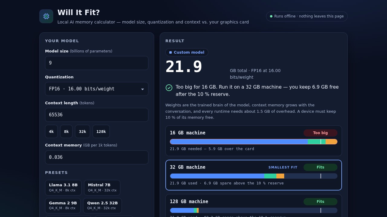Click the "32 GB machine" heading
Screen dimensions: 387x217
pos(187,167)
